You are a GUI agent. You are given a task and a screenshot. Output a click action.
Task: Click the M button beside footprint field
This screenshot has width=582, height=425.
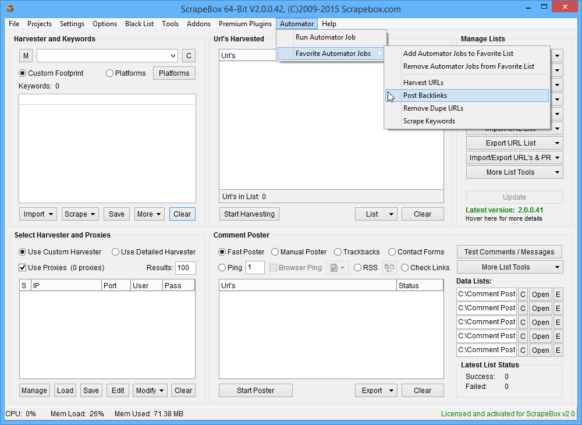click(26, 56)
